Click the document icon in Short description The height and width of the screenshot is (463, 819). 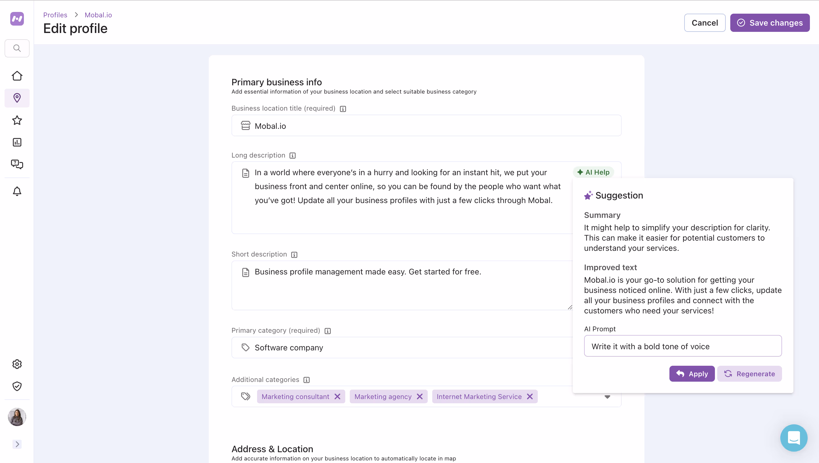[245, 272]
